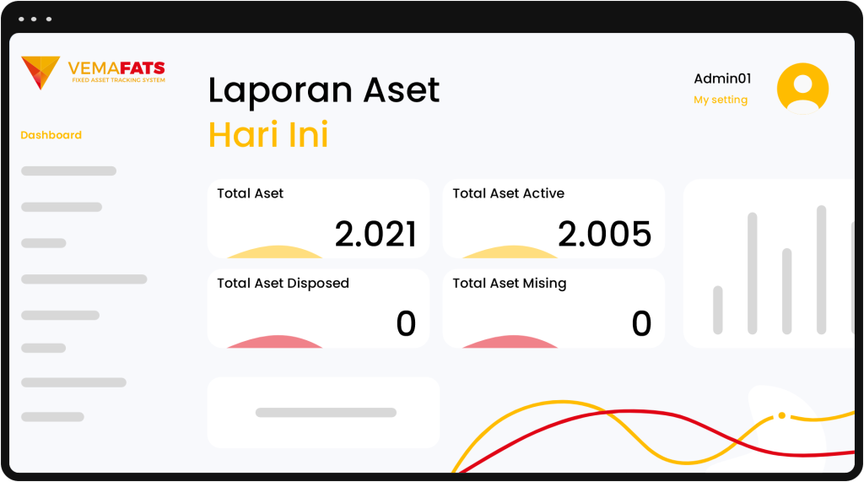Screen dimensions: 864x482
Task: Open the Total Aset Mising card
Action: click(x=553, y=308)
